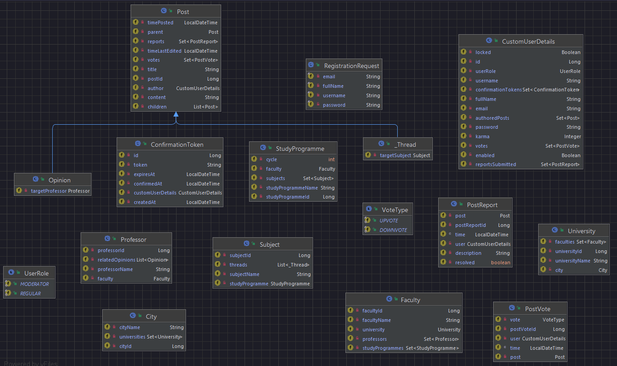This screenshot has width=617, height=366.
Task: Select the studyProgrammes field in Faculty
Action: coord(383,348)
